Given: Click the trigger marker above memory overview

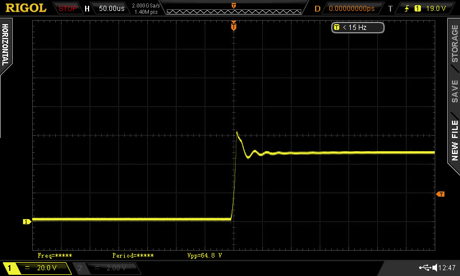Looking at the screenshot, I should pyautogui.click(x=234, y=5).
